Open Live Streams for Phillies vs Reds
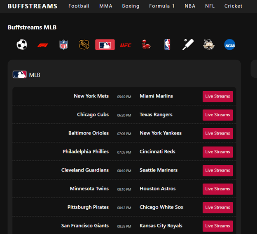Viewport: 257px width, 234px height. tap(217, 152)
